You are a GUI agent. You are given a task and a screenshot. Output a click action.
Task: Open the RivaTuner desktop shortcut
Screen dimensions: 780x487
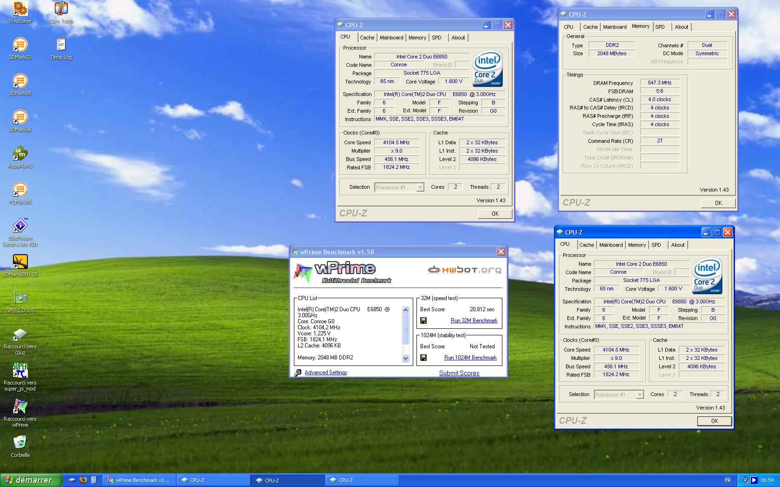[x=20, y=13]
